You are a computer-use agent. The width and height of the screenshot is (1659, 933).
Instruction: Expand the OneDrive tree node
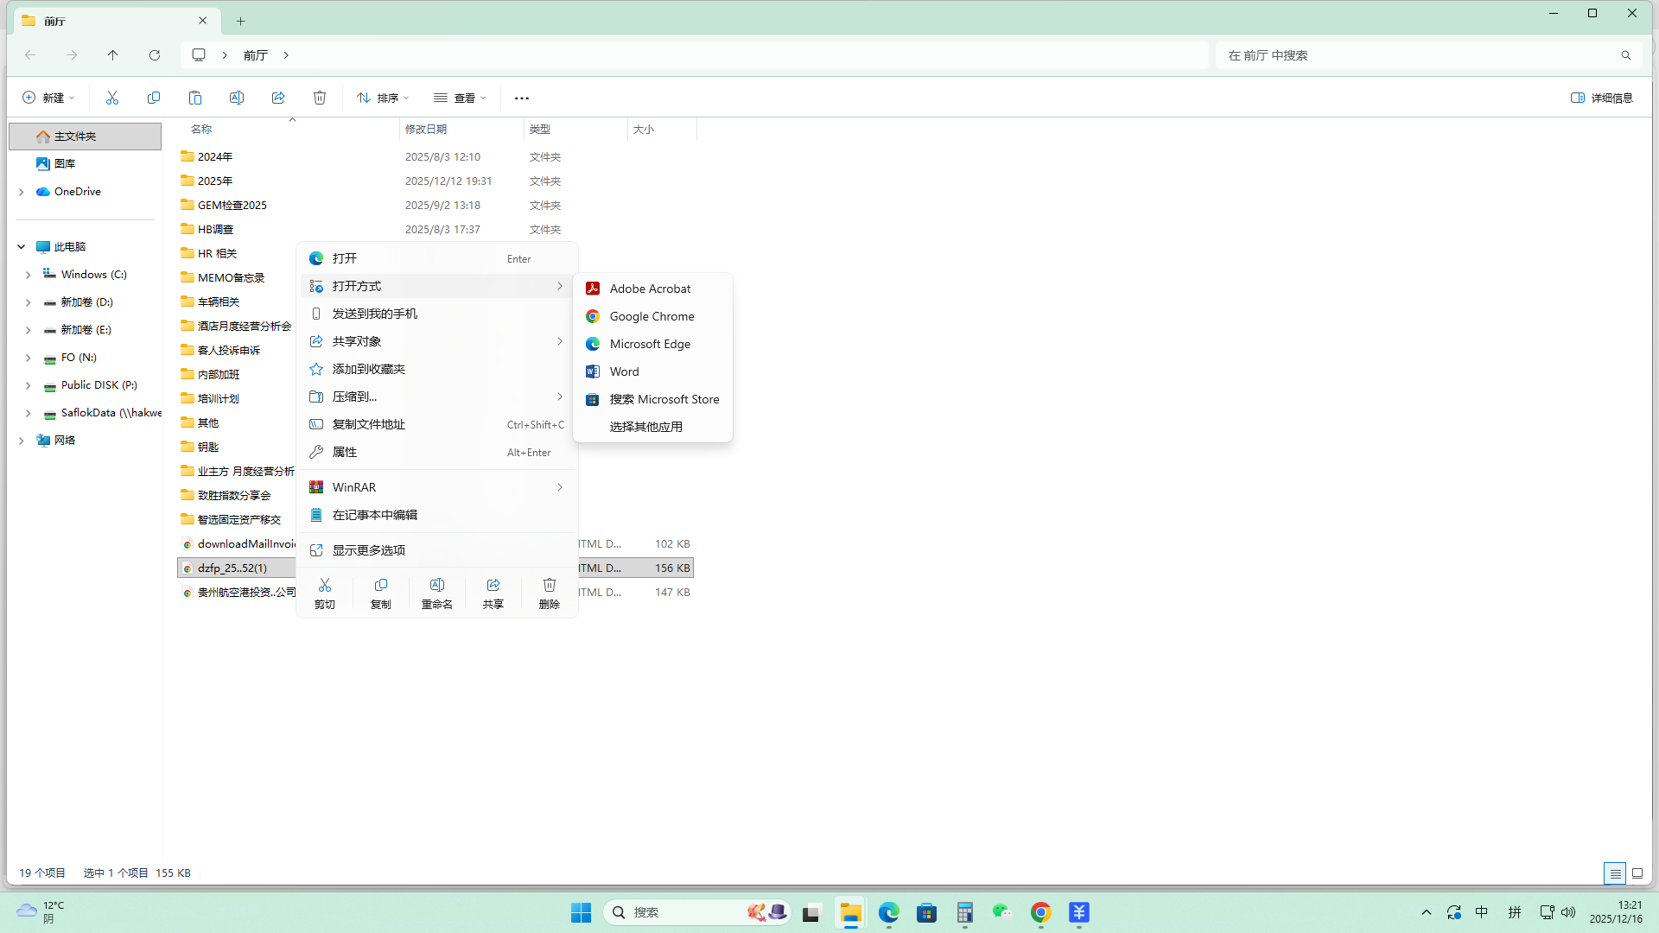tap(22, 192)
